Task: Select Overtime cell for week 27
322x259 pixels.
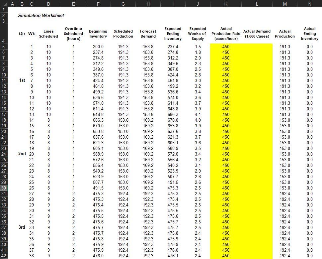Action: (x=73, y=194)
